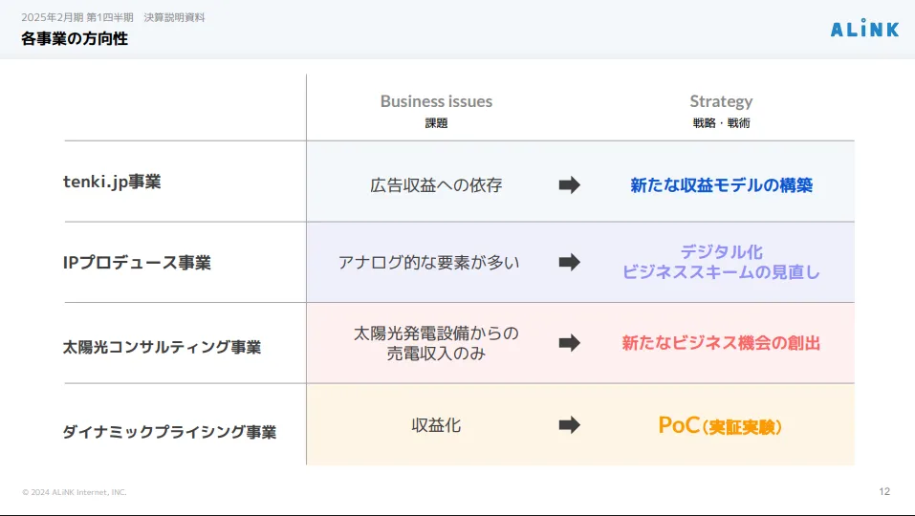Click arrow icon in 太陽光コンサルティング事業 row
The height and width of the screenshot is (516, 915).
click(570, 343)
